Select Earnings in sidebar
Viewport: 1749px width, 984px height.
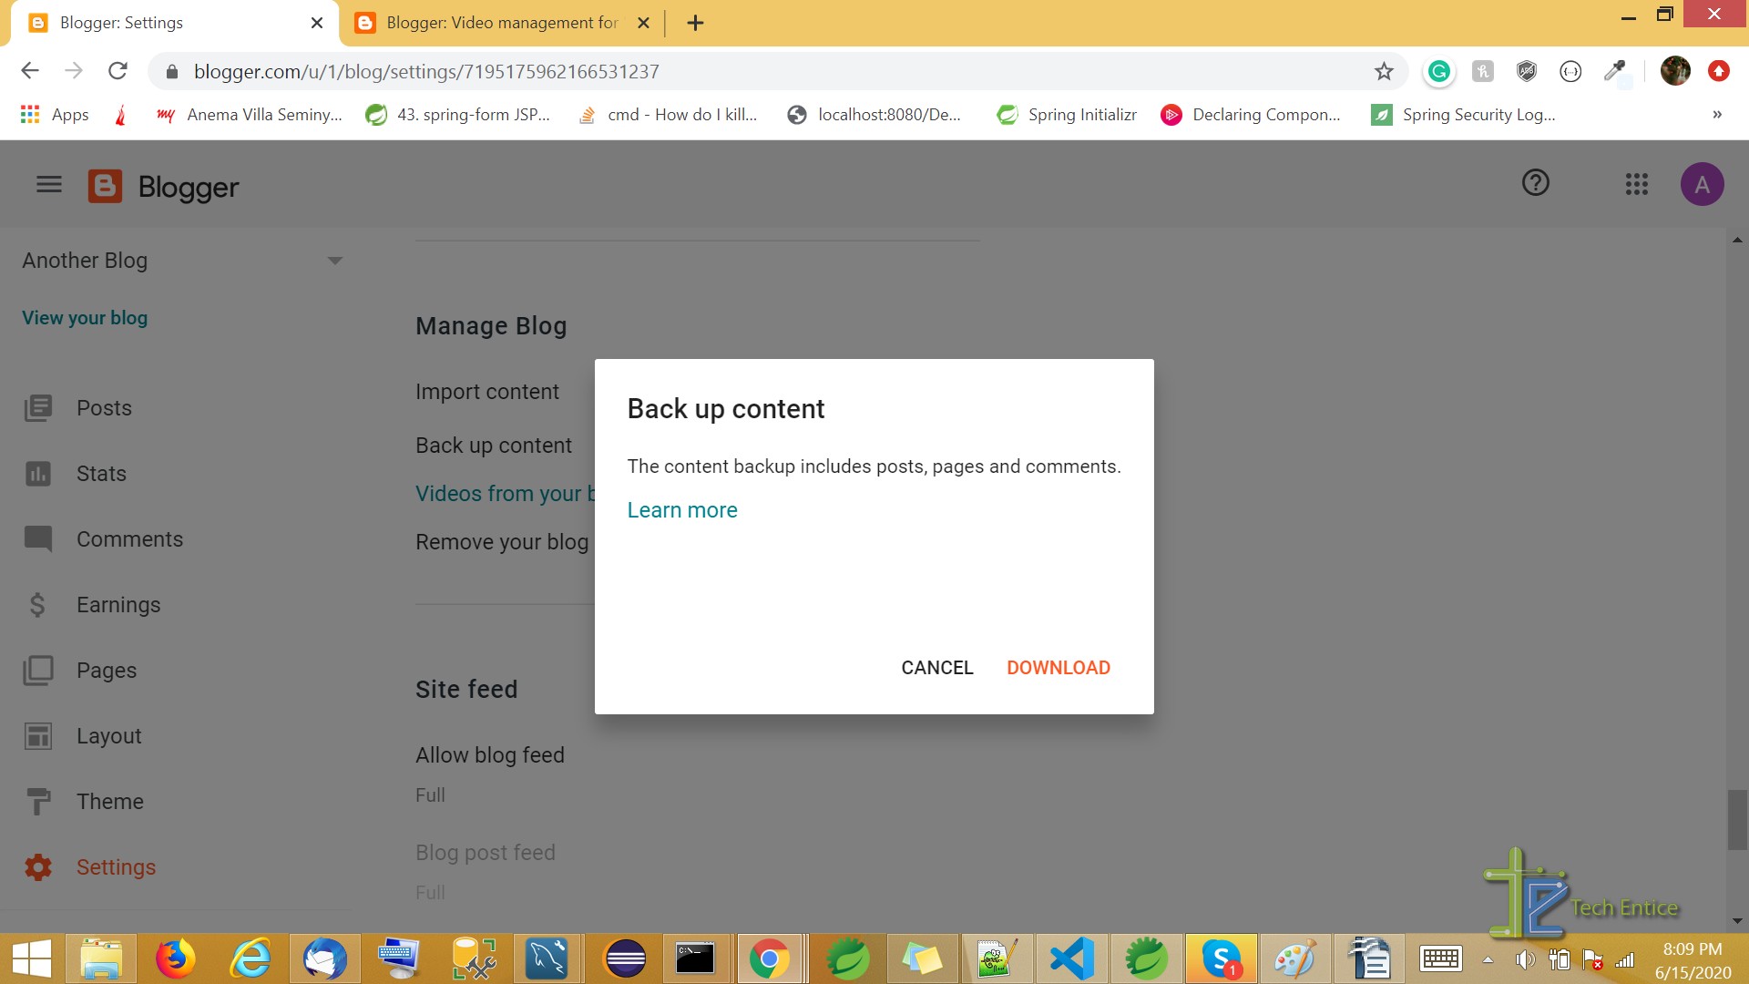click(118, 603)
